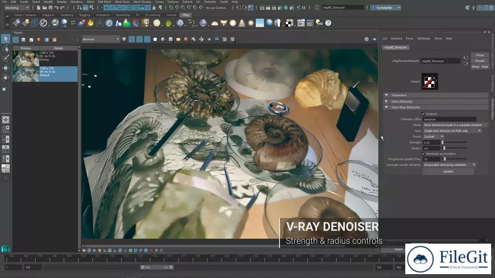
Task: Open the Mesh Tools menu
Action: (122, 2)
